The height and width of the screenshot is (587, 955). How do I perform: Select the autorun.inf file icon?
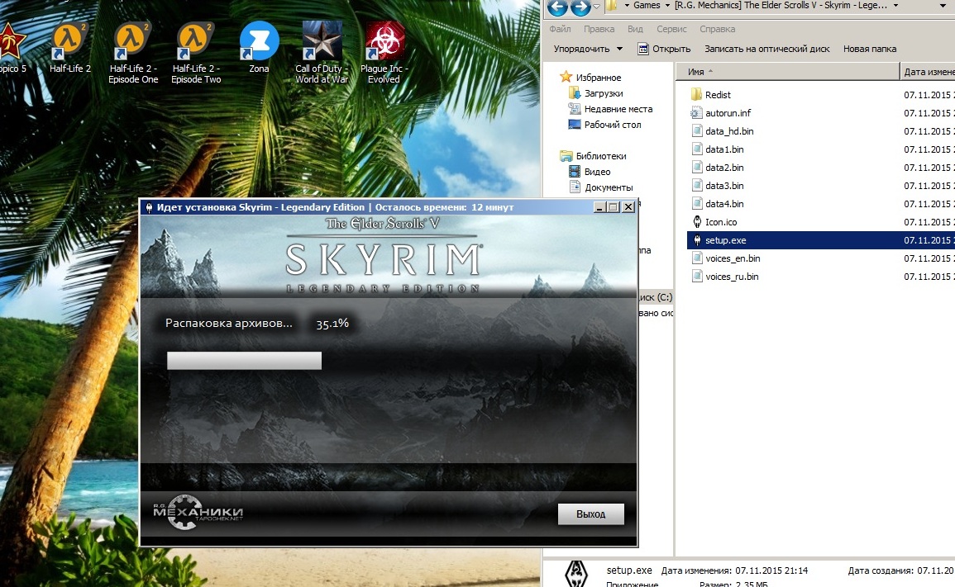(697, 112)
